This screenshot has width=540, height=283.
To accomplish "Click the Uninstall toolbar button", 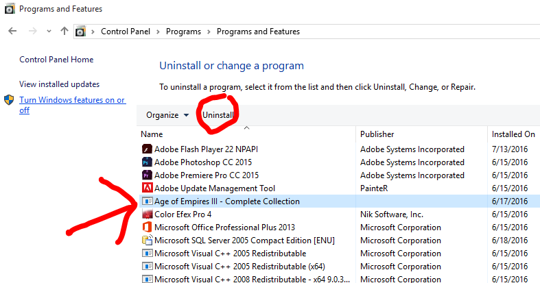I will (x=218, y=115).
